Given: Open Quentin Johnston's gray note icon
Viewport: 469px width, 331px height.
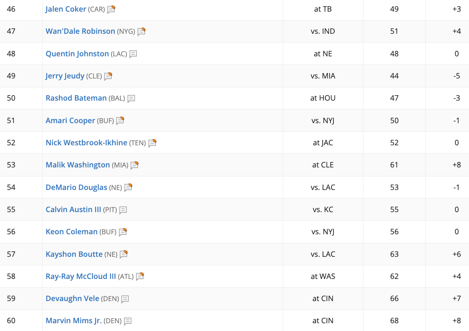Looking at the screenshot, I should (x=133, y=54).
